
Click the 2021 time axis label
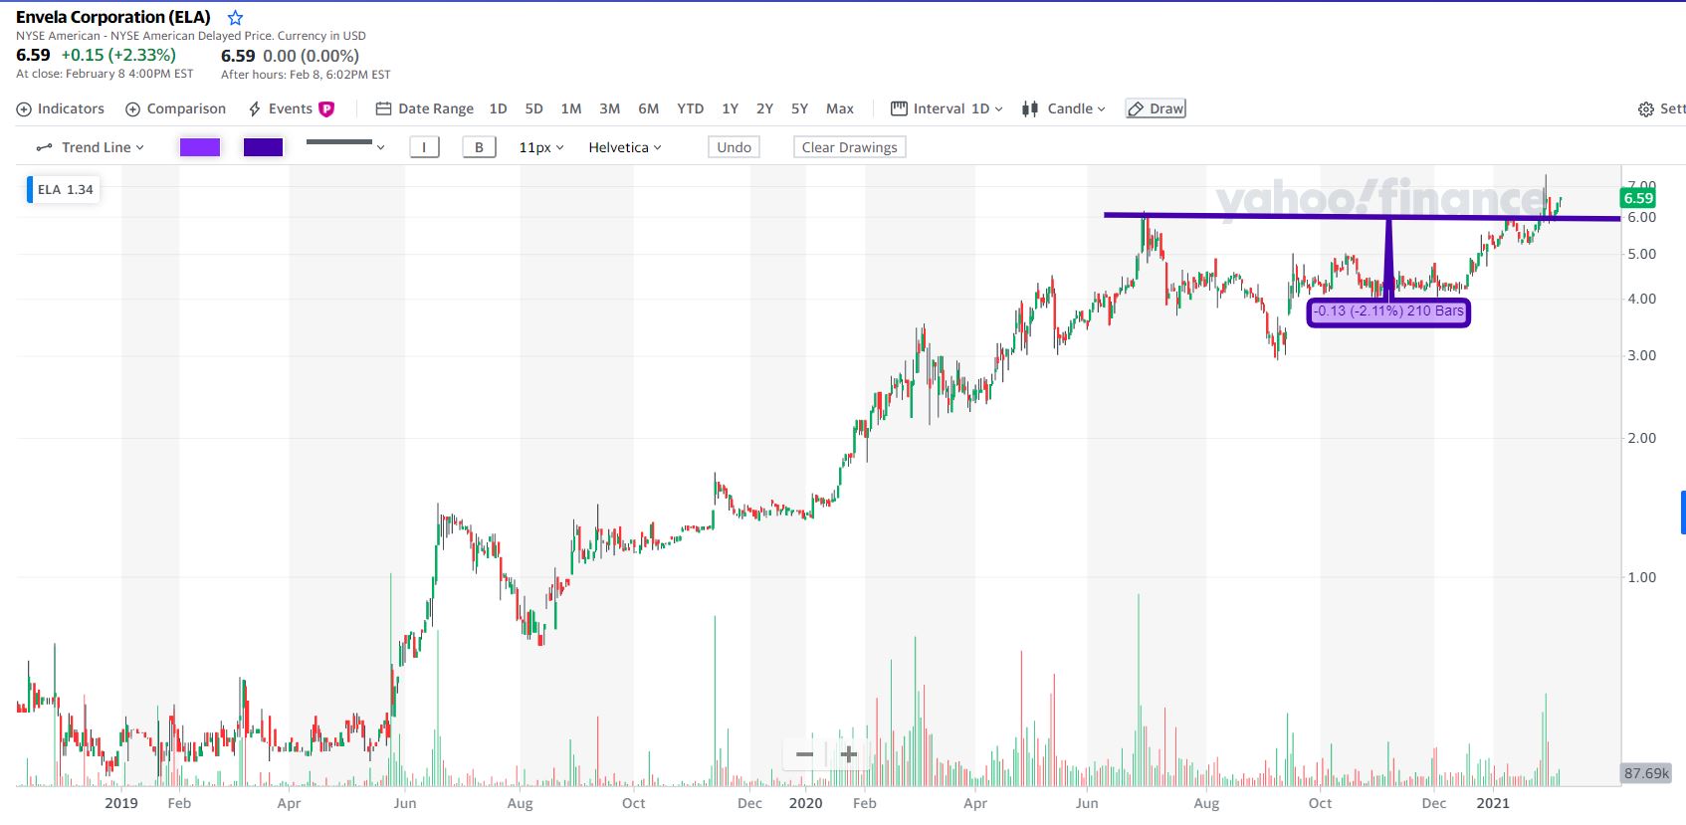1493,803
